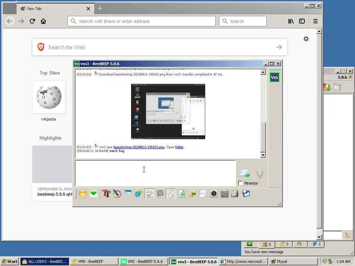Switch to VM2 - BeeBEEP 5.8.6 taskbar item
The width and height of the screenshot is (355, 266).
click(x=144, y=261)
